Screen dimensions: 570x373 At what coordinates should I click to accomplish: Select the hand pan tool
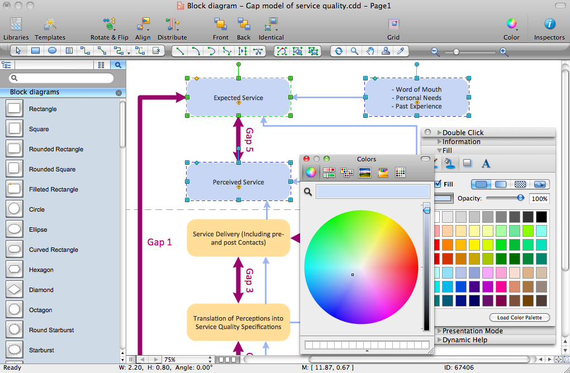coord(370,51)
